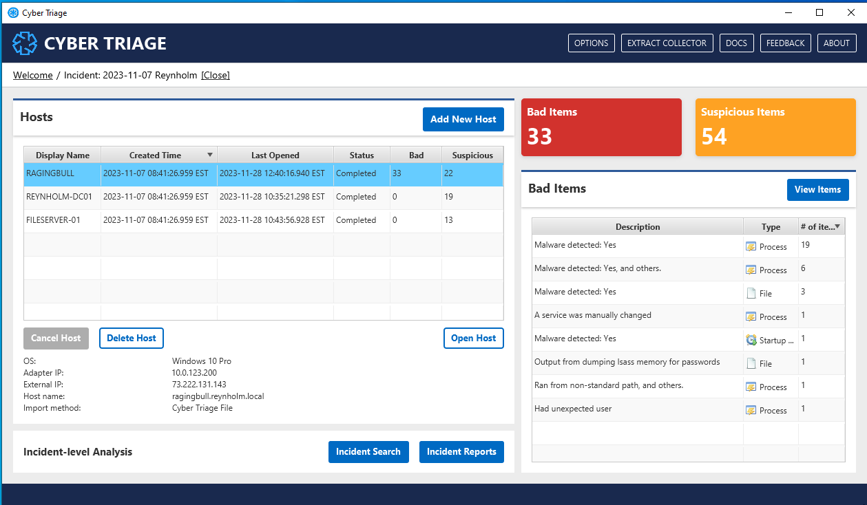This screenshot has height=505, width=867.
Task: Open the Welcome breadcrumb link
Action: click(x=32, y=75)
